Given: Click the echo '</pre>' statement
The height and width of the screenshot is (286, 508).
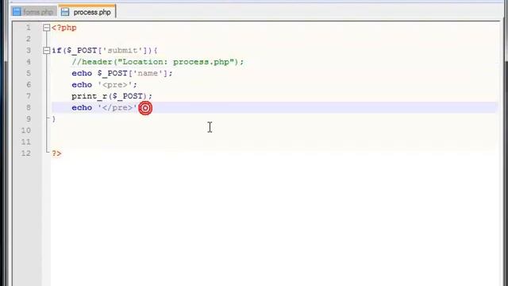Looking at the screenshot, I should pos(105,108).
